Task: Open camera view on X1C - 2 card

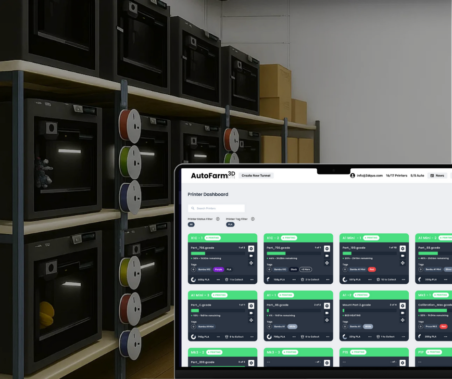Action: click(327, 256)
